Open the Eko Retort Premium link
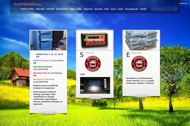The image size is (190, 126). [42, 79]
